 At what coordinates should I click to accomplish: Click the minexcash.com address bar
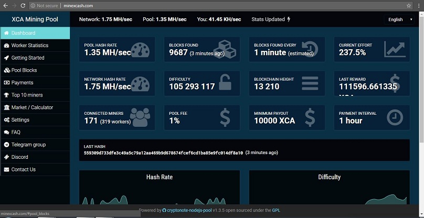[220, 6]
